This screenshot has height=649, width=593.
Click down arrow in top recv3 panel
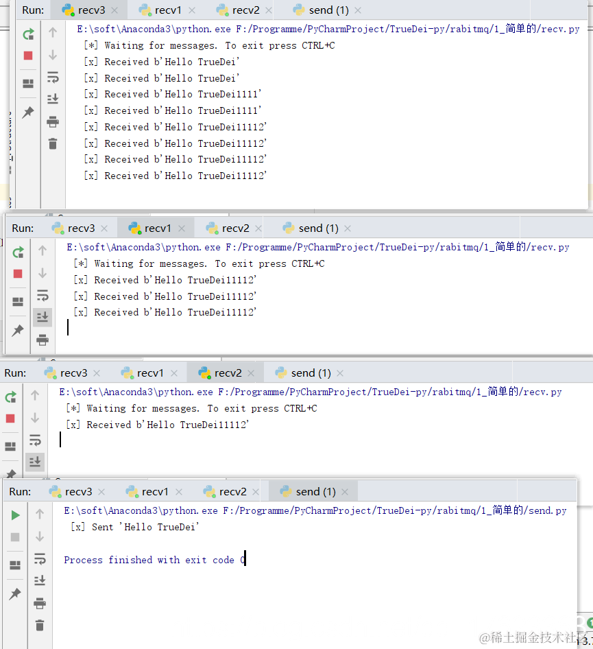click(x=53, y=55)
